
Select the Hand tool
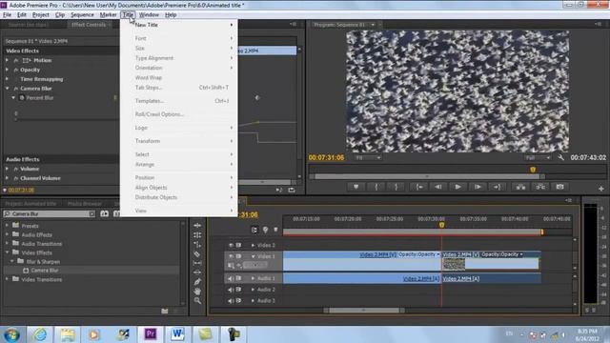coord(197,291)
